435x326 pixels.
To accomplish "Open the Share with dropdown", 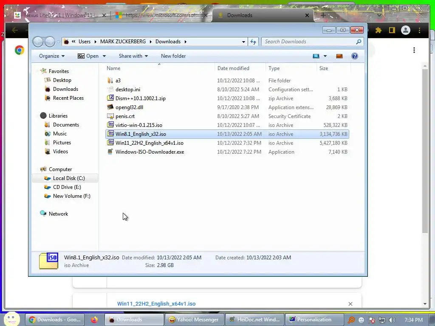I will pyautogui.click(x=133, y=56).
